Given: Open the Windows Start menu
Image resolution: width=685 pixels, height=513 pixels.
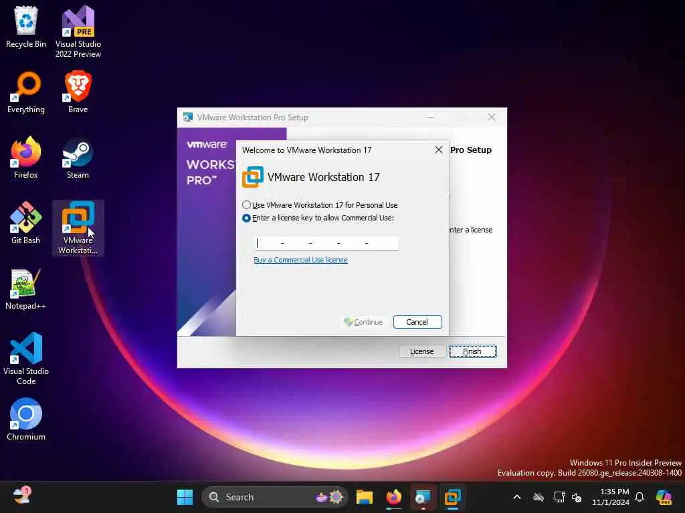Looking at the screenshot, I should [185, 497].
